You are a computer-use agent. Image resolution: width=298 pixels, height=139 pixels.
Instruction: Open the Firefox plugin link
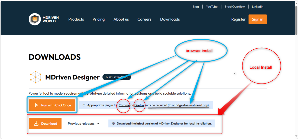[139, 105]
